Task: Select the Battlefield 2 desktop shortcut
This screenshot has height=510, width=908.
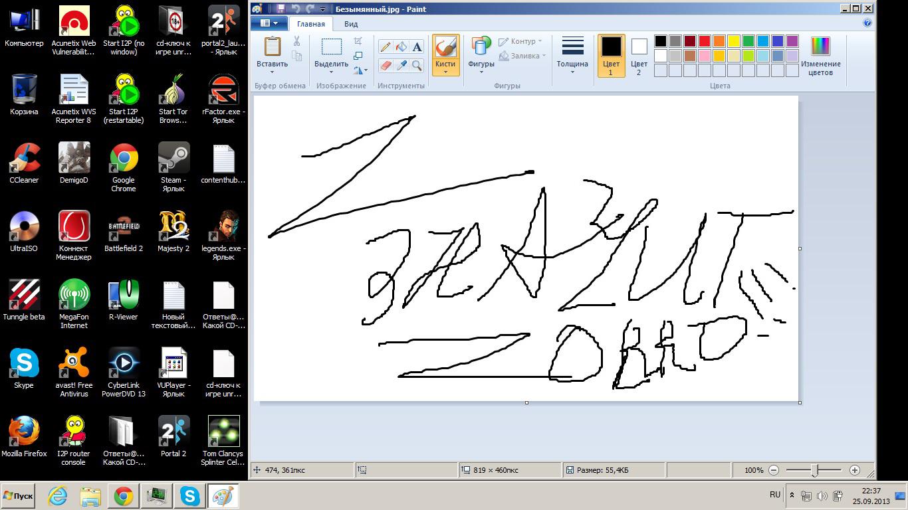Action: pos(124,232)
